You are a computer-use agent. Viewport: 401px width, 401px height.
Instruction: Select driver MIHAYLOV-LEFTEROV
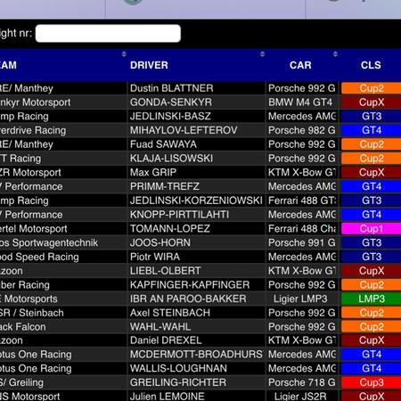tap(184, 130)
